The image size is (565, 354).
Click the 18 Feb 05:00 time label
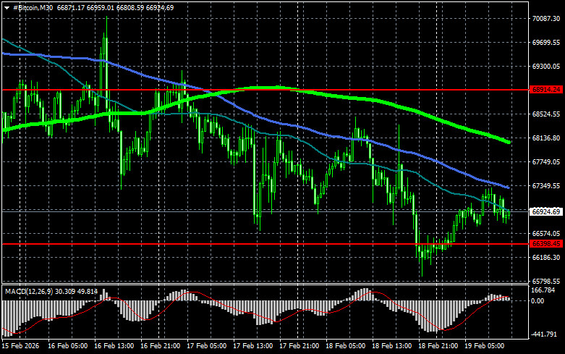point(346,346)
